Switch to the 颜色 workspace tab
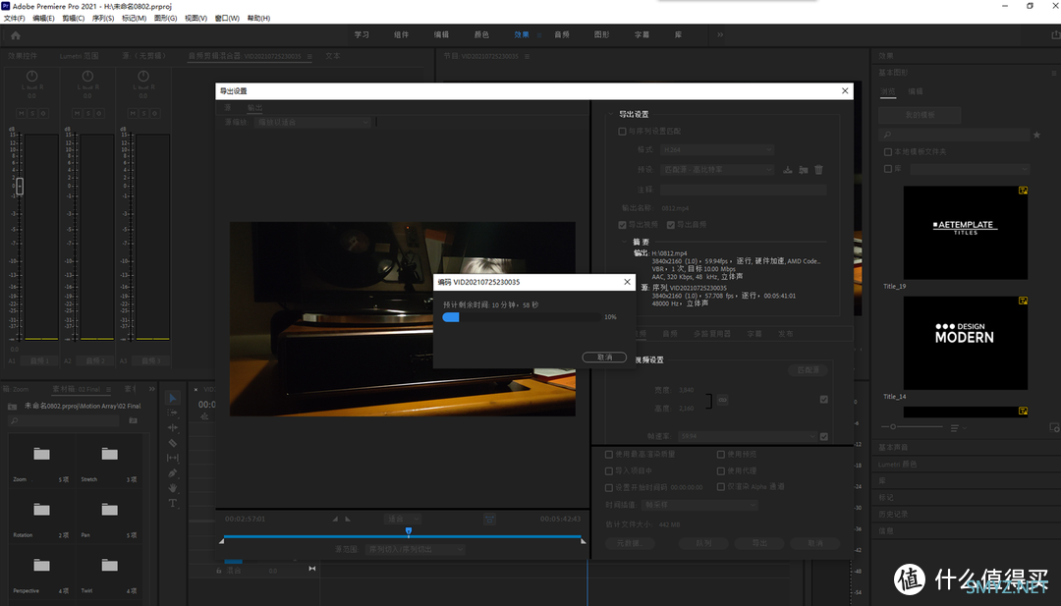Viewport: 1061px width, 606px height. (x=481, y=34)
